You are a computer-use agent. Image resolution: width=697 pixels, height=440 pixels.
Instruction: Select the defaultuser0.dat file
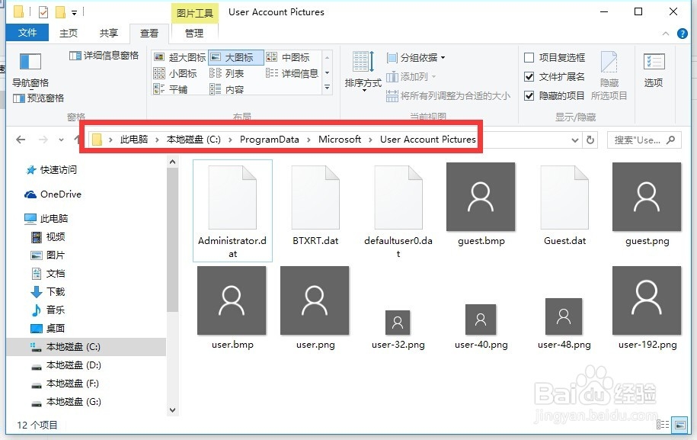point(398,210)
